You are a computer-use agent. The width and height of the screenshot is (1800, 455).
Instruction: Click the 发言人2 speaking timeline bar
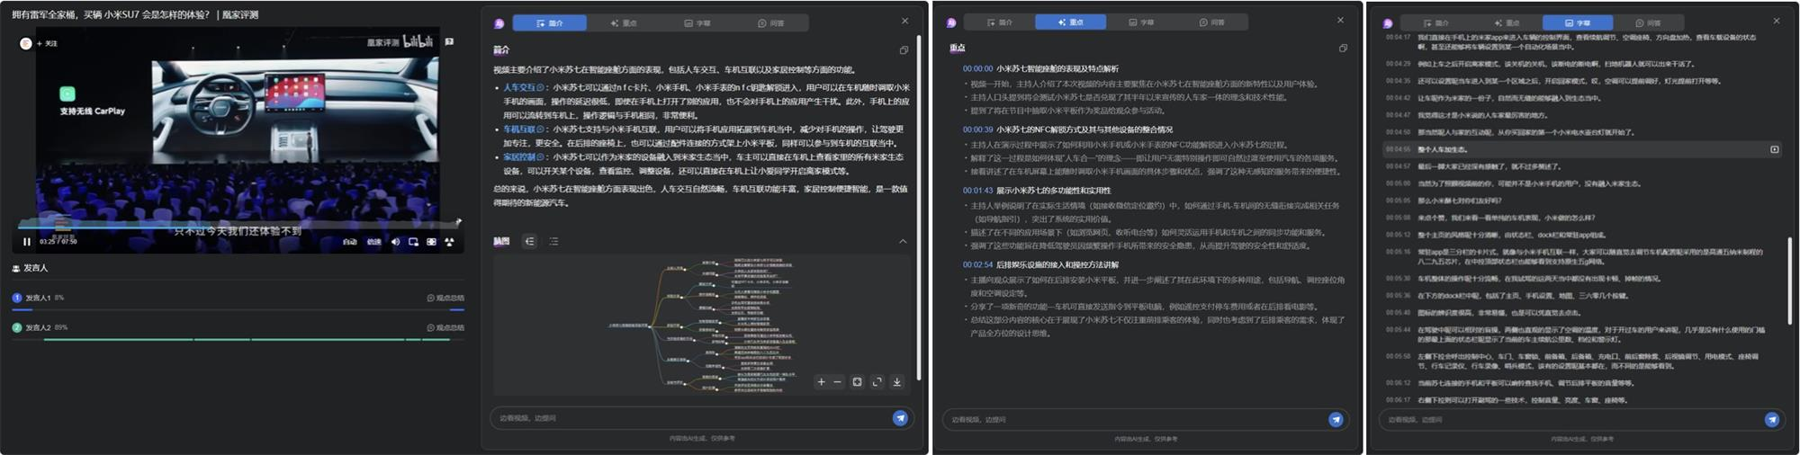point(238,339)
